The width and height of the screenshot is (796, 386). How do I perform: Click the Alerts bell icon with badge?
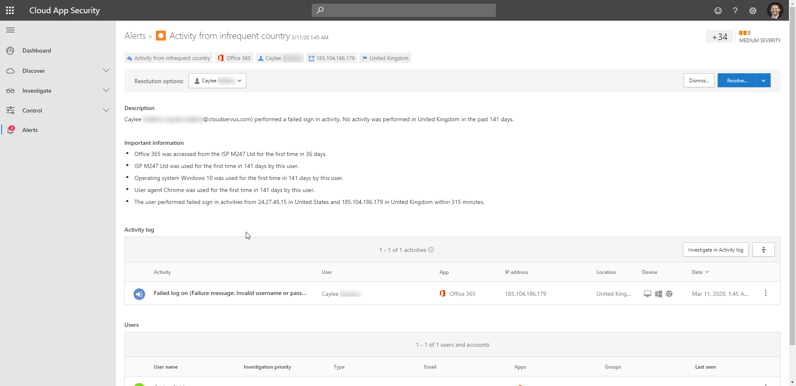[x=11, y=130]
